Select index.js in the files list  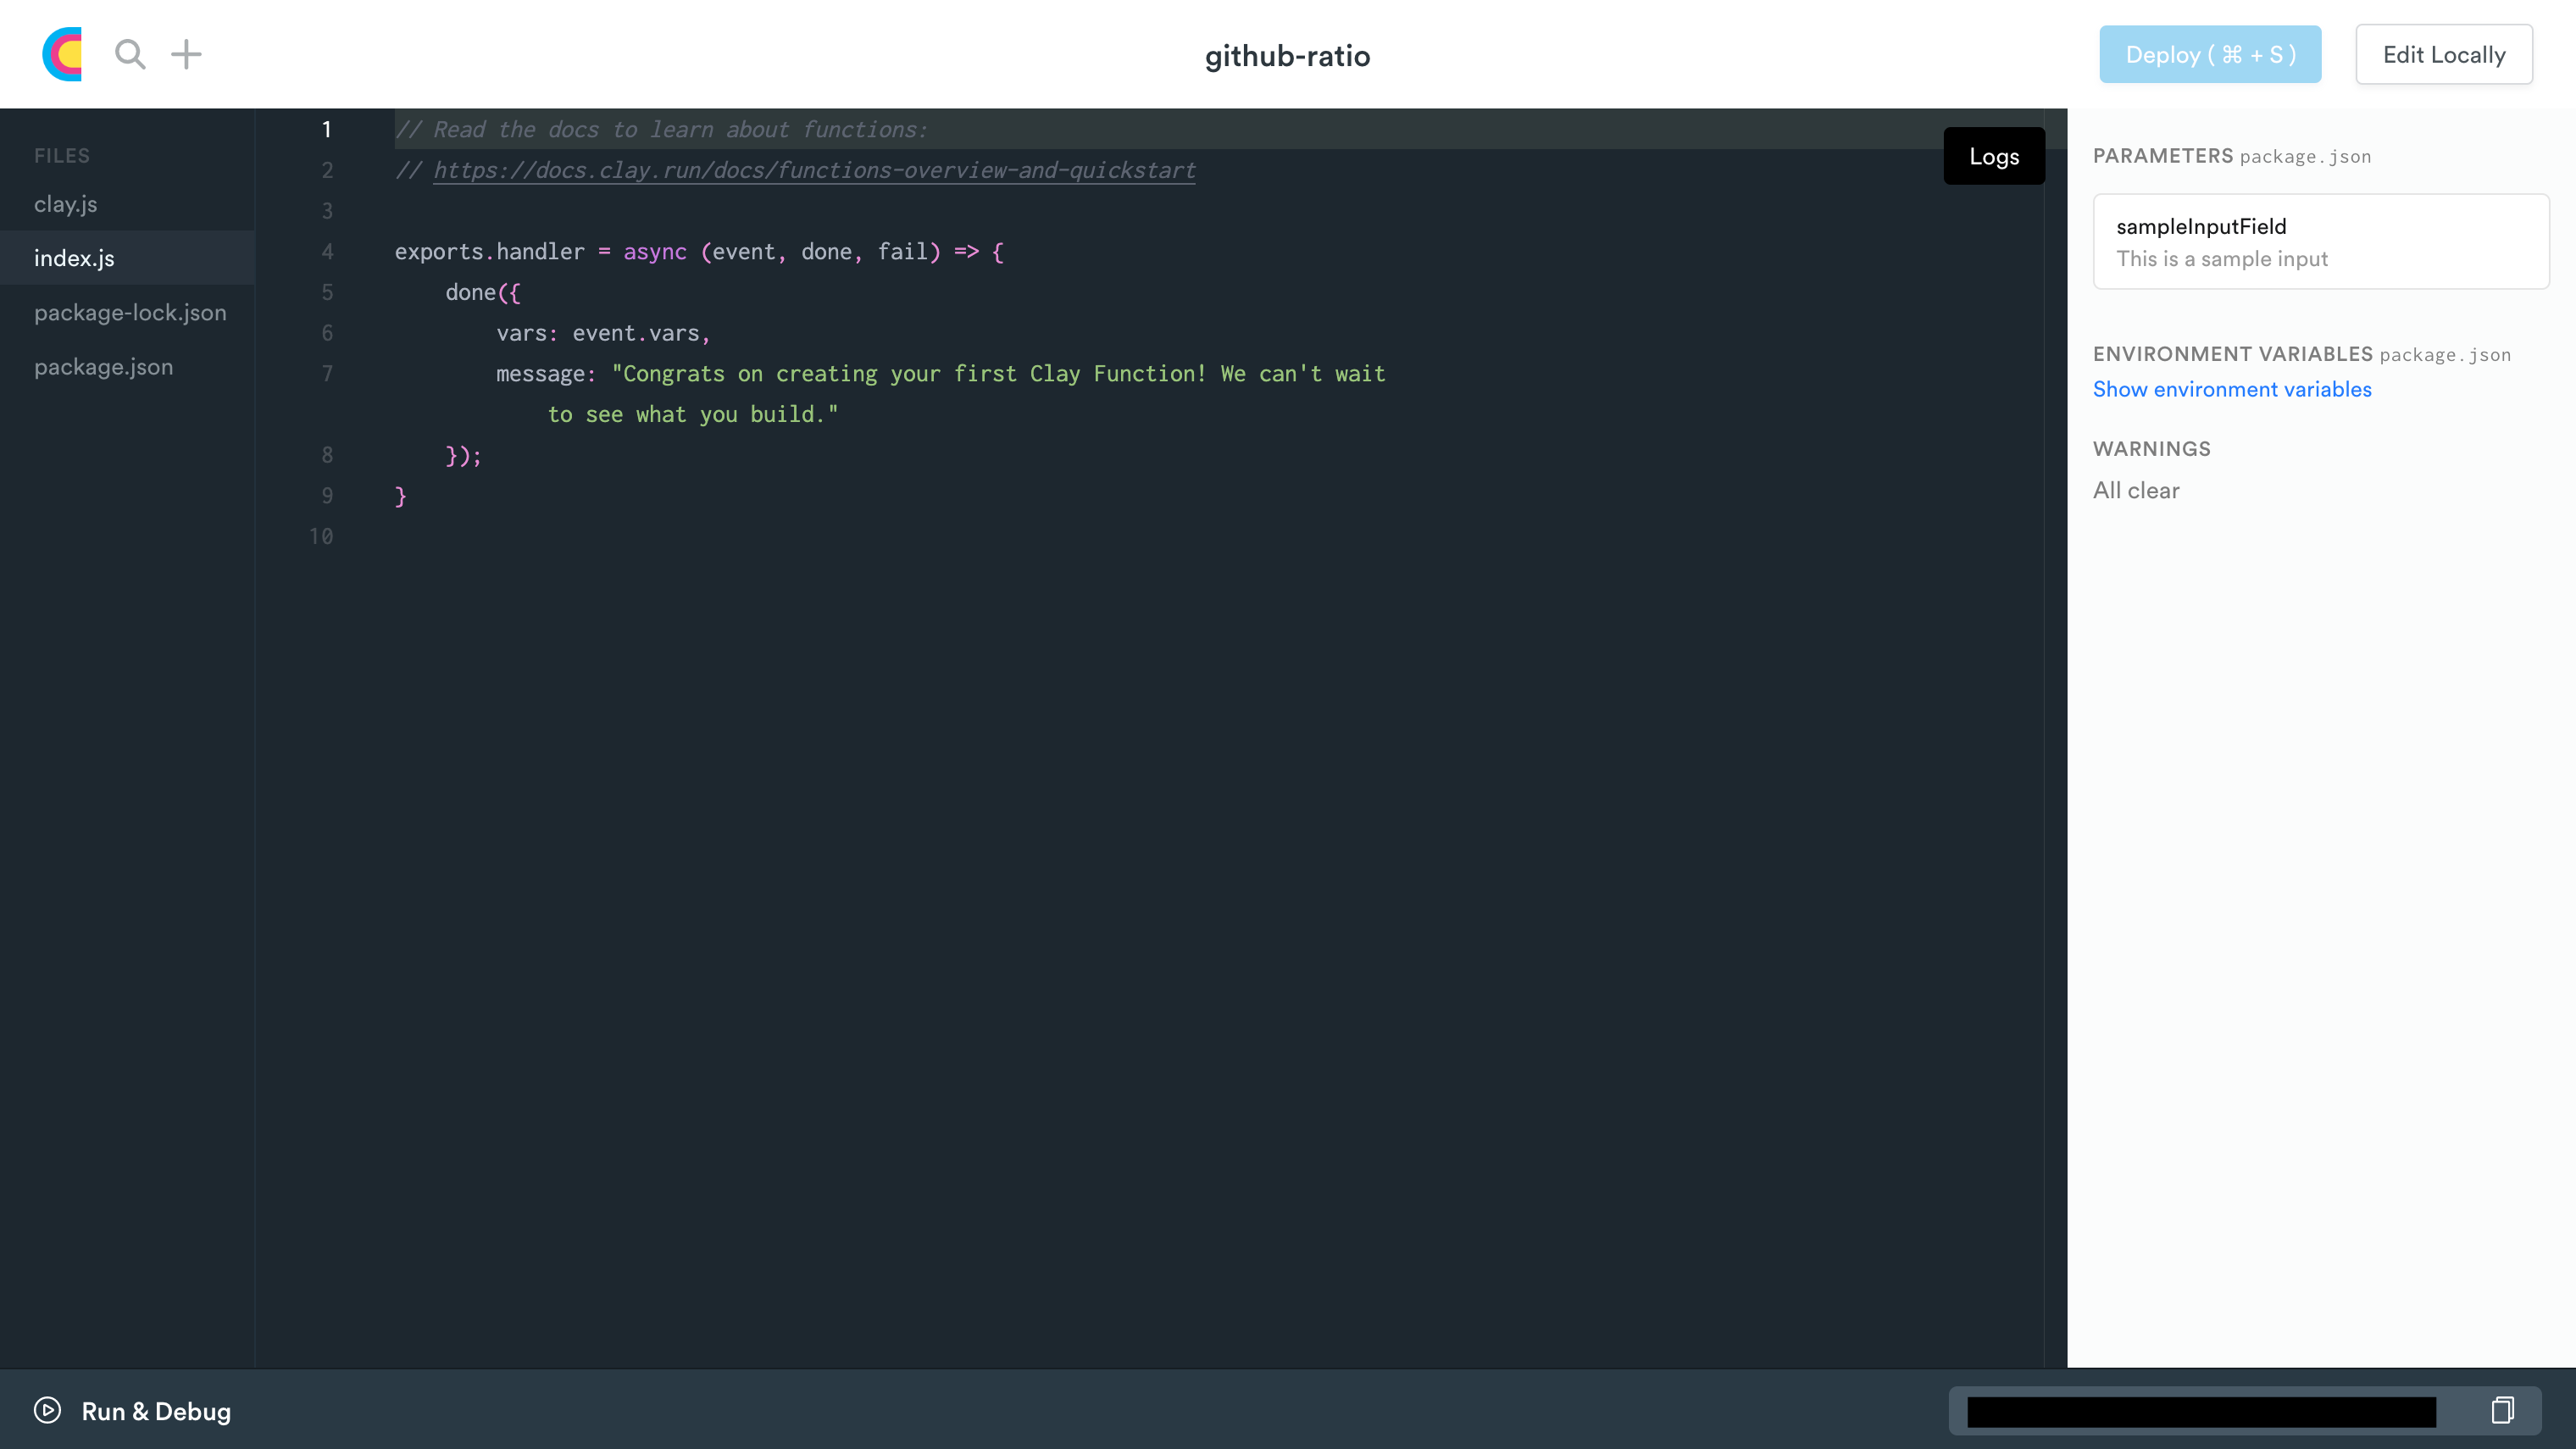[74, 258]
